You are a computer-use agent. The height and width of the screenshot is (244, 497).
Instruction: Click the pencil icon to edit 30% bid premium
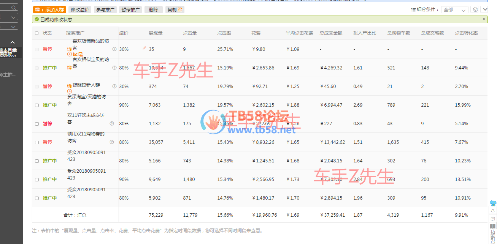point(144,48)
